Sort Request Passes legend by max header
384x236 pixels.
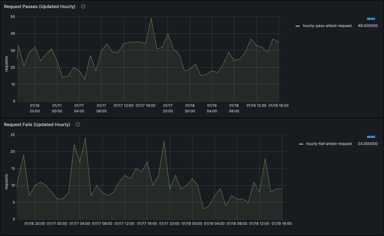pos(371,19)
